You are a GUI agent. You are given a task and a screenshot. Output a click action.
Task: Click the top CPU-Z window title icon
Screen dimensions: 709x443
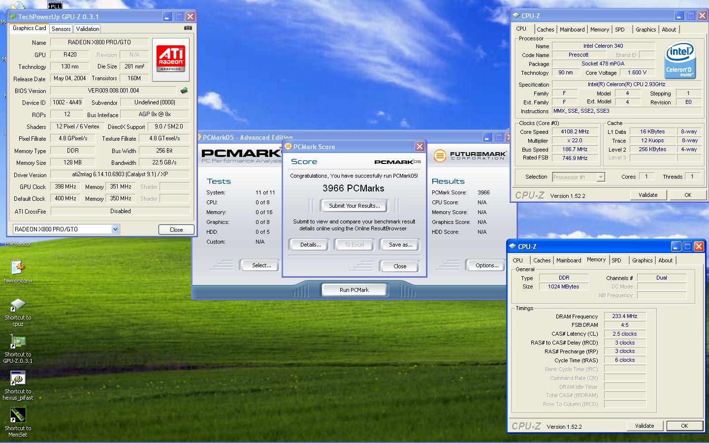click(516, 16)
